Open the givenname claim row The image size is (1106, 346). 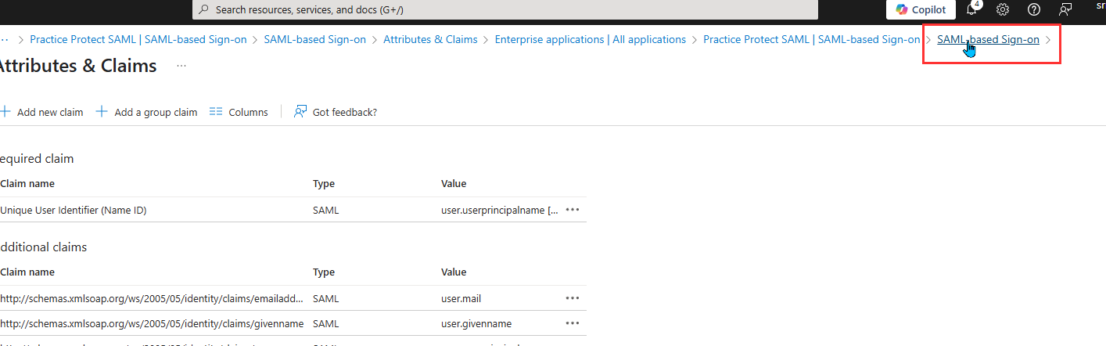click(x=152, y=323)
